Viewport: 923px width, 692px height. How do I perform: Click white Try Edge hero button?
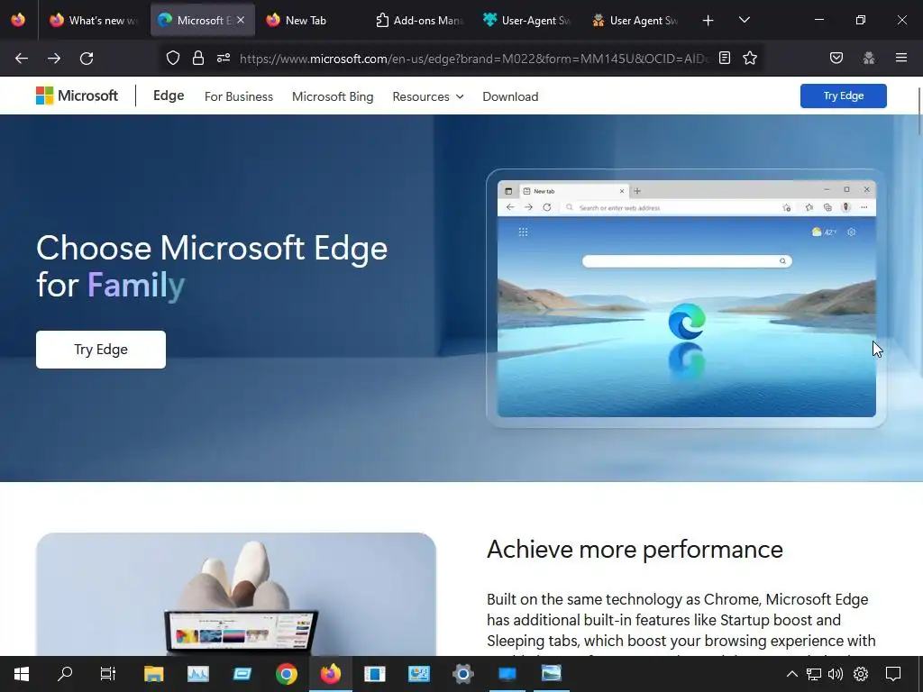[101, 350]
